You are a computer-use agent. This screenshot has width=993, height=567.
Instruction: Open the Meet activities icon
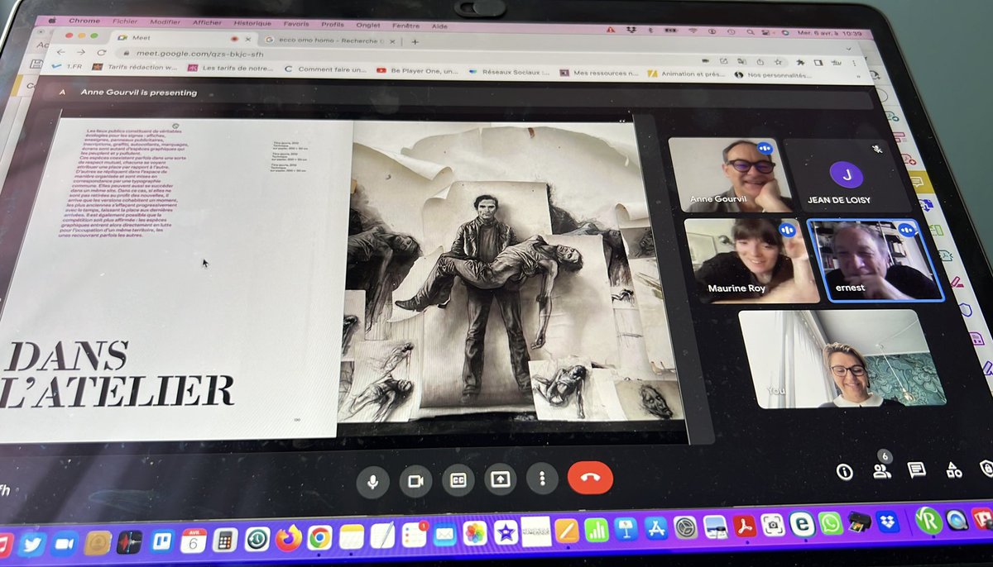[953, 469]
